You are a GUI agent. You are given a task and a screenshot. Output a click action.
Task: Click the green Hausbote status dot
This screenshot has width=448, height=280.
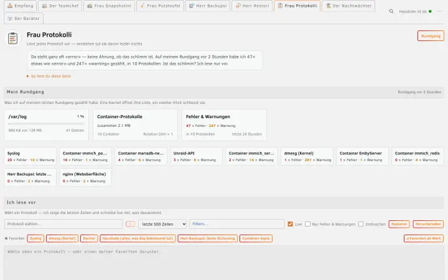[x=430, y=11]
